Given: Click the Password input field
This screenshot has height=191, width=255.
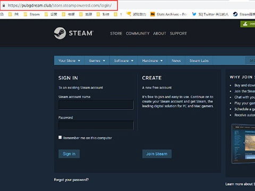Looking at the screenshot, I should pyautogui.click(x=96, y=125).
